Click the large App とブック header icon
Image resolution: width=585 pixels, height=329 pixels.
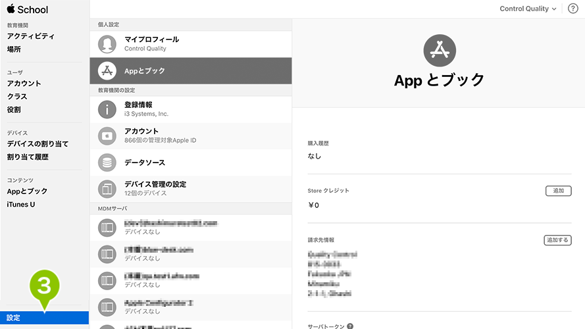(440, 51)
